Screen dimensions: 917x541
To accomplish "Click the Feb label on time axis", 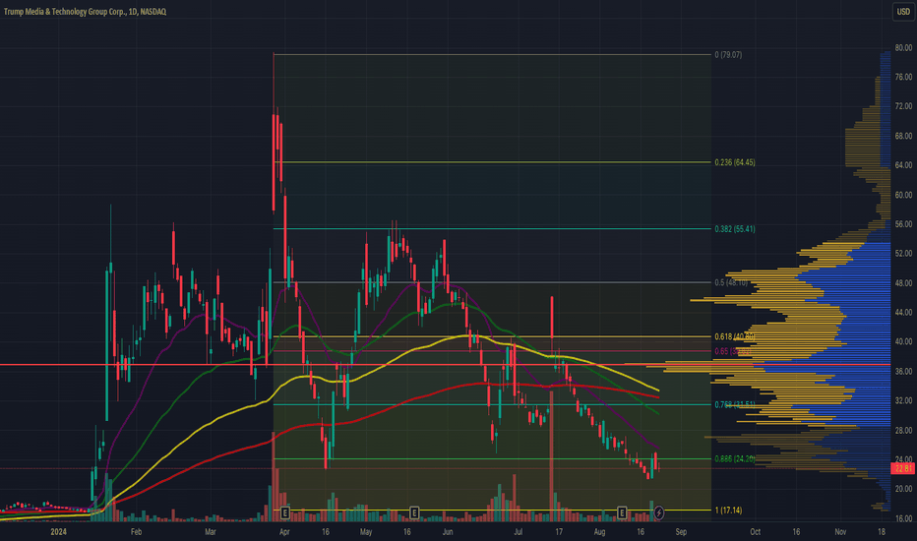I will click(x=136, y=532).
